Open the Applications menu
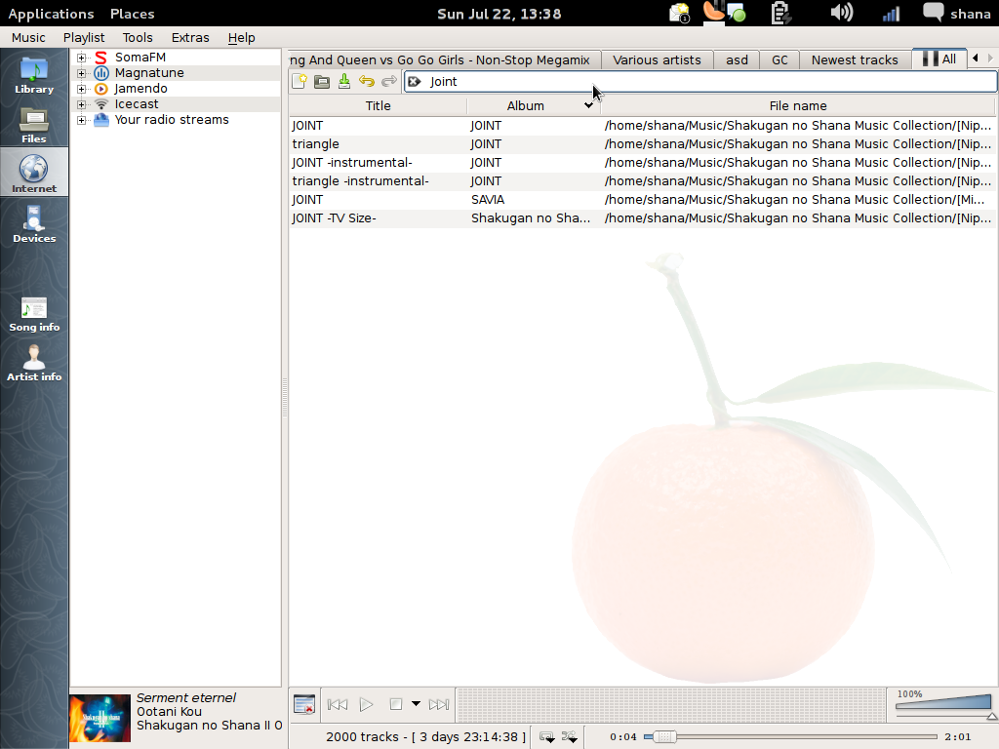The width and height of the screenshot is (999, 749). click(51, 14)
